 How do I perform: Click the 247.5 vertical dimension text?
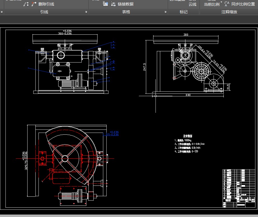(144, 67)
